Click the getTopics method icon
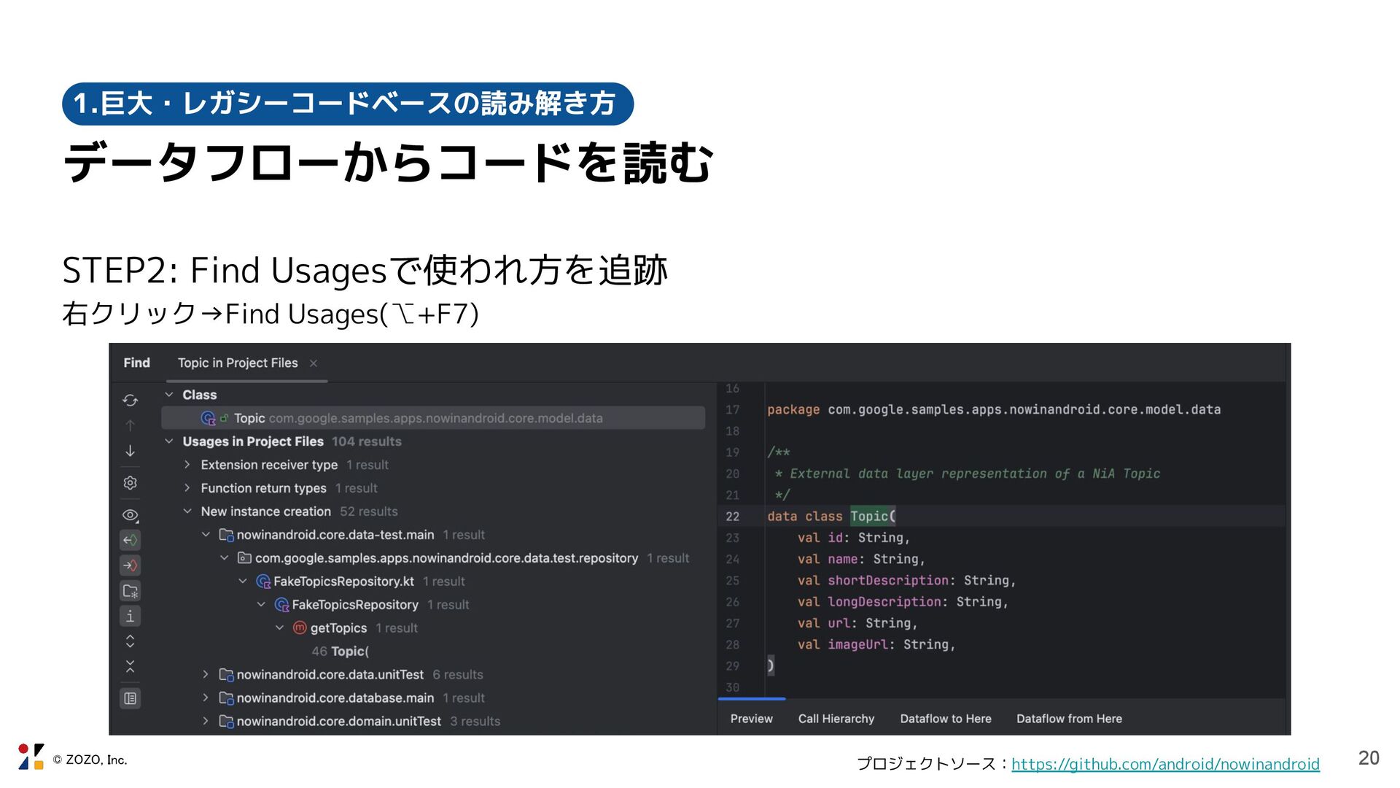 (300, 628)
